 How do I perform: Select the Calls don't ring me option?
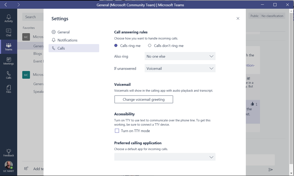point(150,46)
